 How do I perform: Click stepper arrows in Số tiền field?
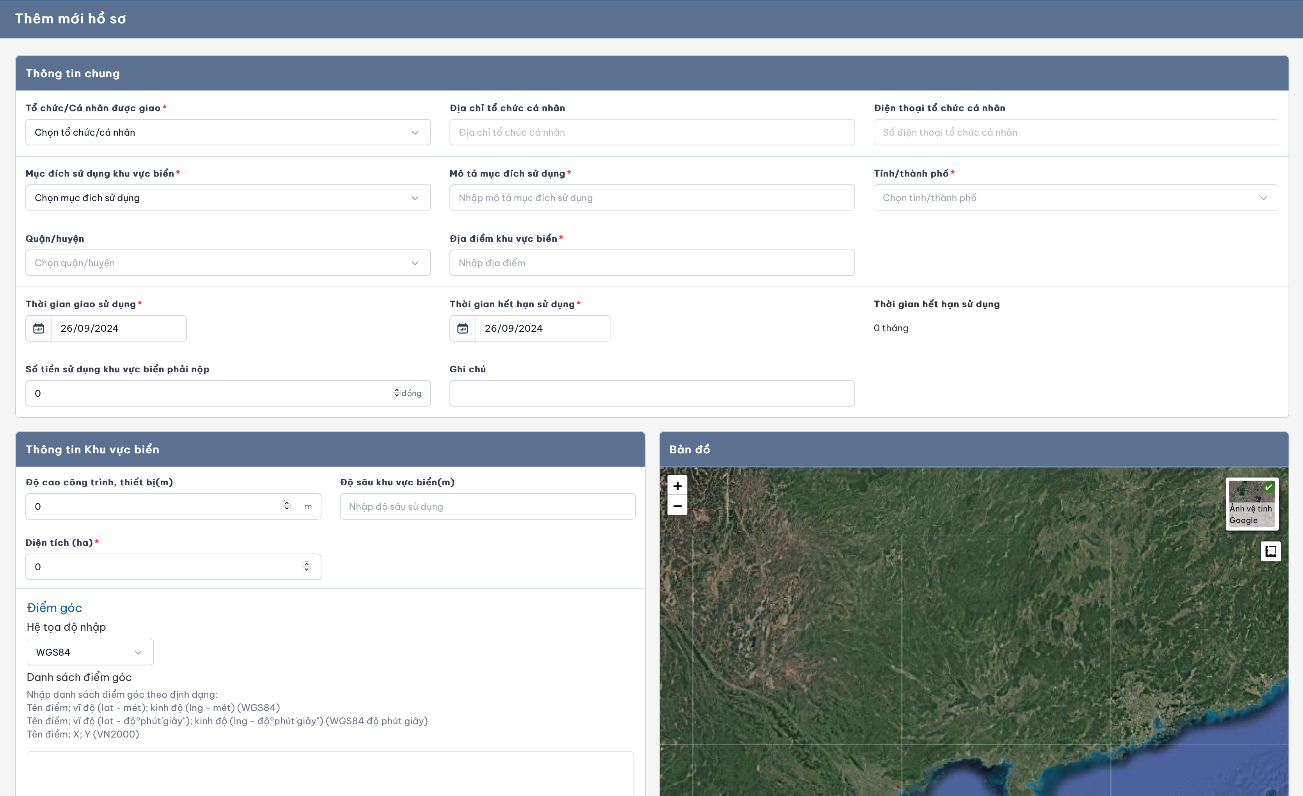(x=397, y=392)
